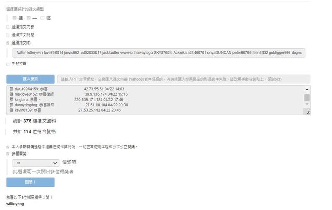Toggle the 過濾推文時間 filter checkbox
This screenshot has width=332, height=210.
pos(8,35)
